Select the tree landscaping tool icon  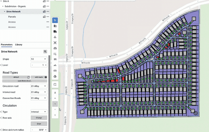pyautogui.click(x=55, y=76)
